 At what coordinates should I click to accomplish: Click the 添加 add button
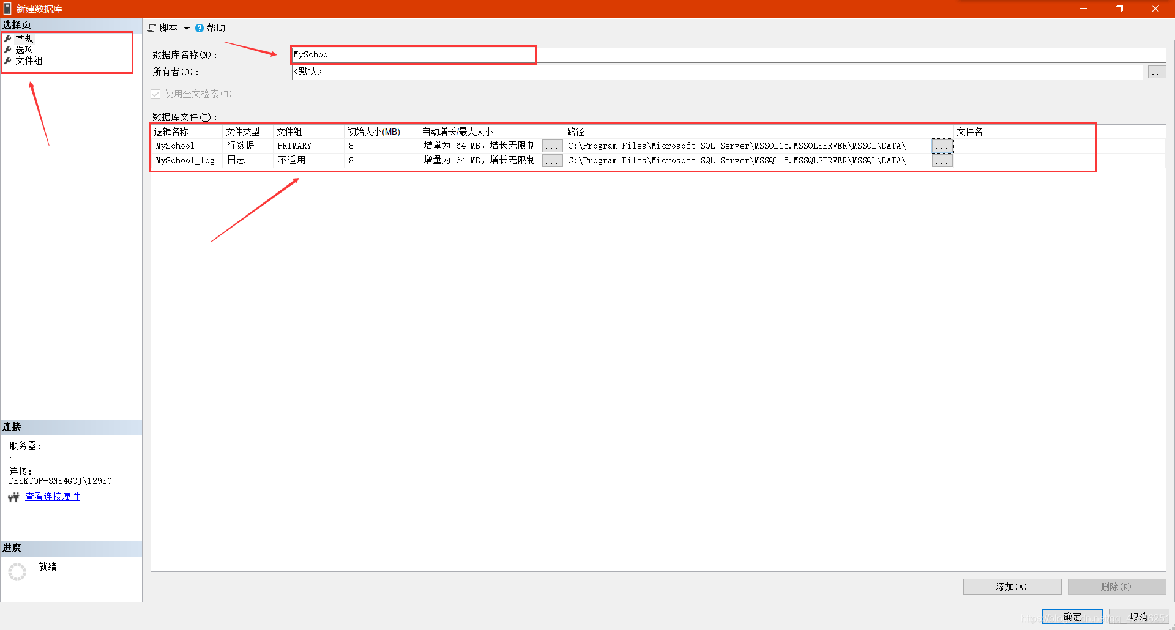1012,587
